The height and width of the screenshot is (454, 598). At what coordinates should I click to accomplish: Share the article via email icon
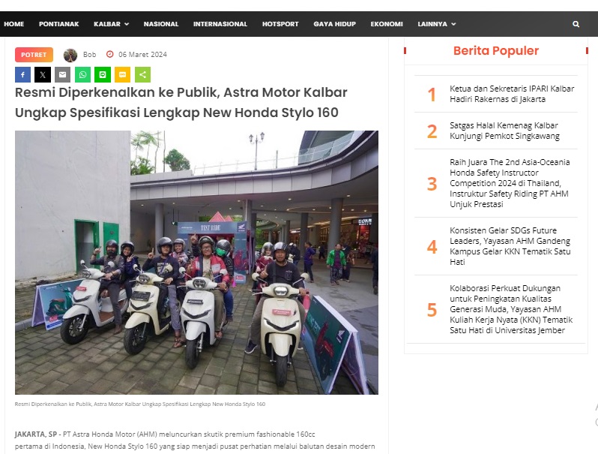pyautogui.click(x=62, y=75)
